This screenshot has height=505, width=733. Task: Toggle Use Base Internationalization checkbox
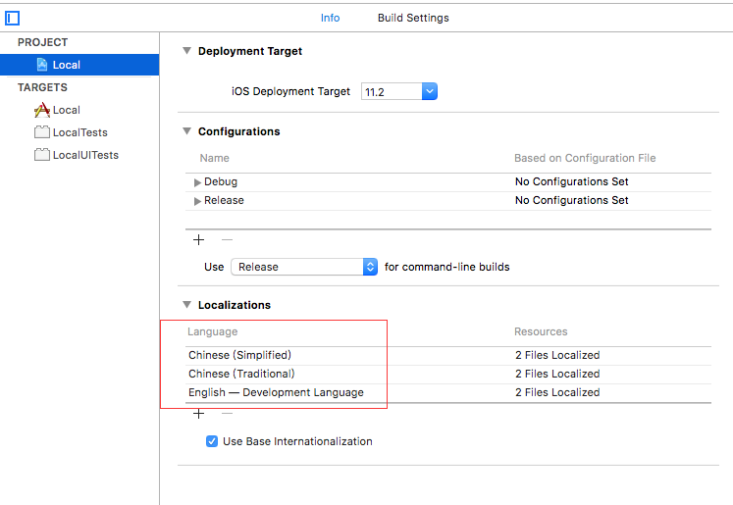pyautogui.click(x=212, y=441)
